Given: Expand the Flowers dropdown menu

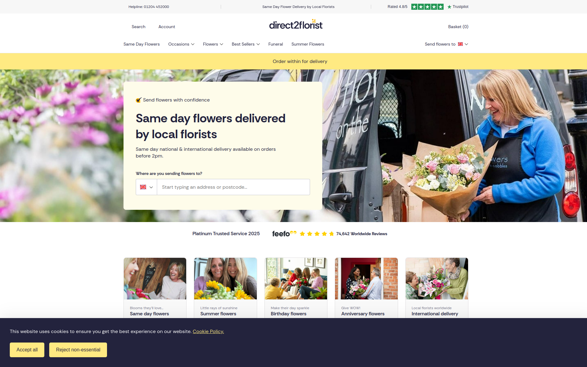Looking at the screenshot, I should (213, 44).
